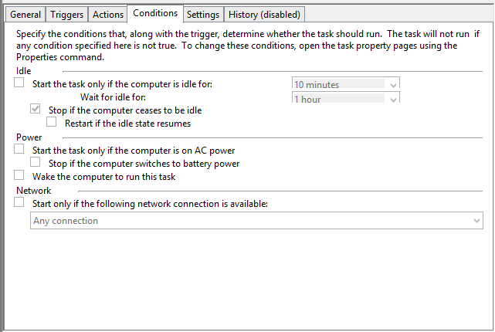The width and height of the screenshot is (495, 332).
Task: Go to the Actions tab
Action: tap(107, 15)
